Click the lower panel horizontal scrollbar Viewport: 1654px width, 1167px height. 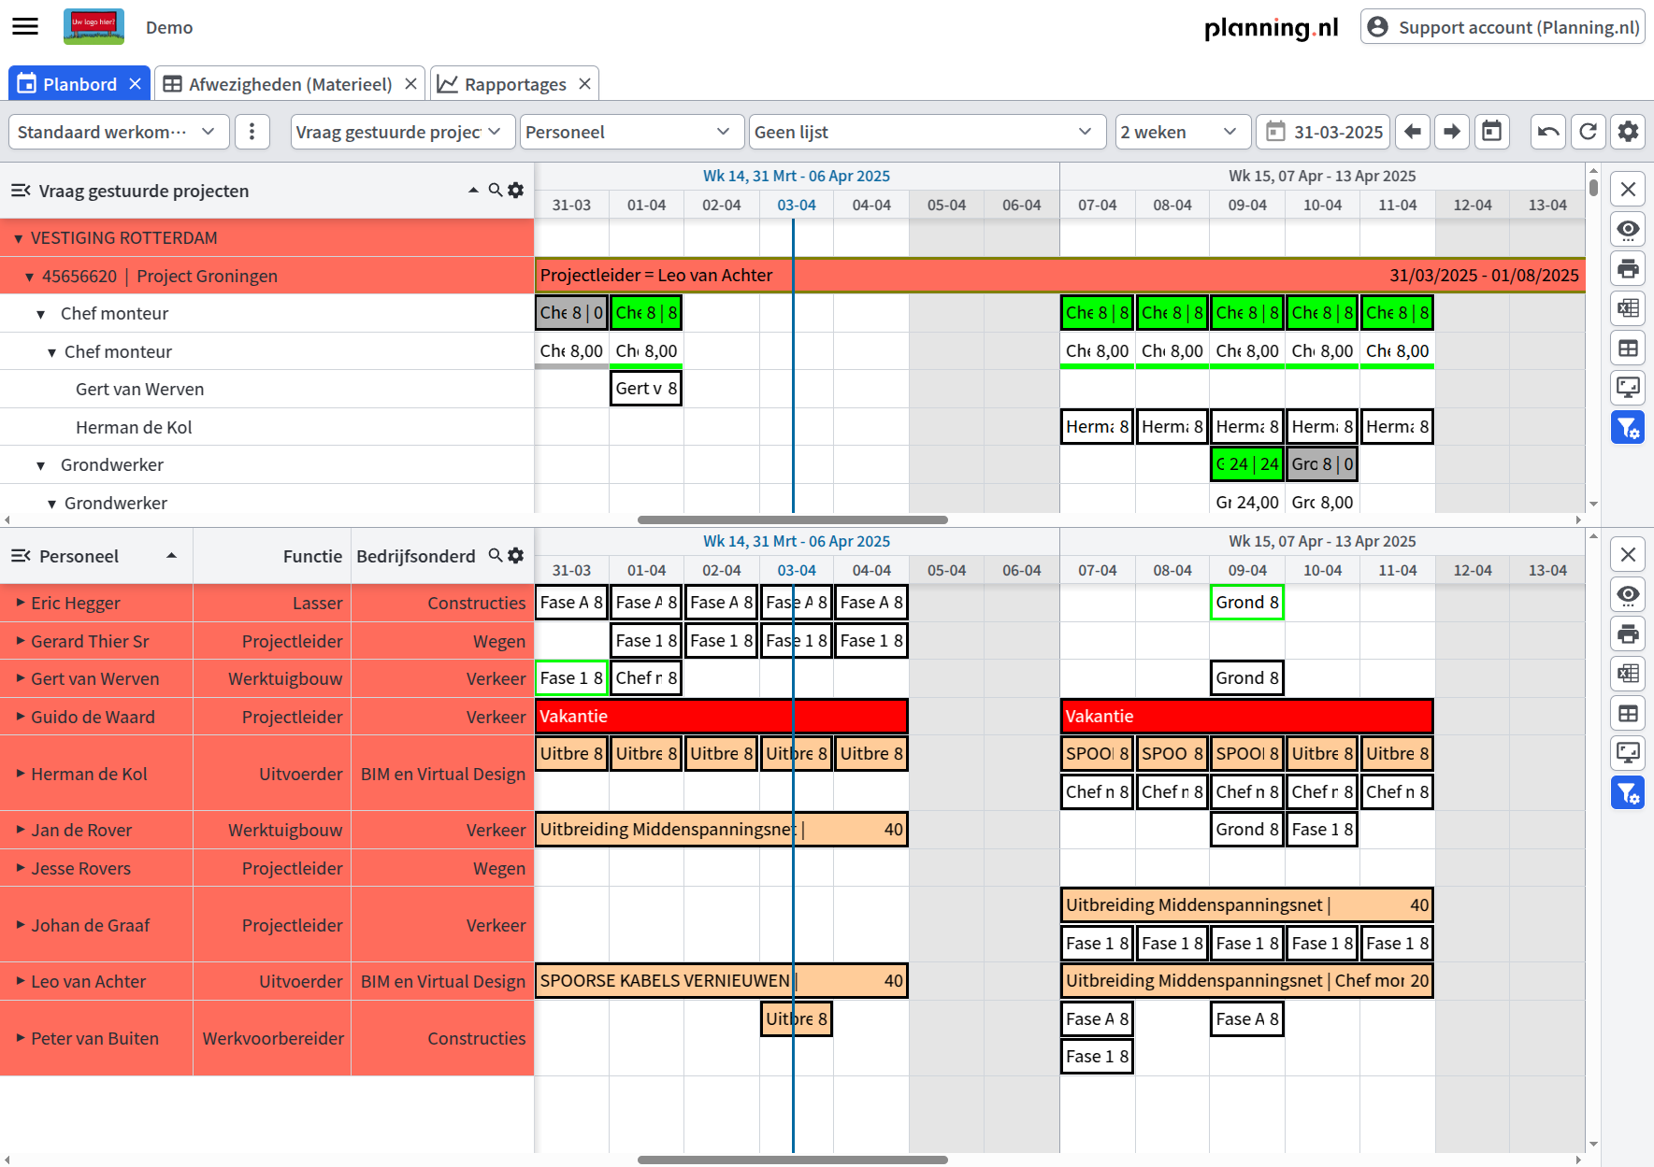click(792, 1160)
